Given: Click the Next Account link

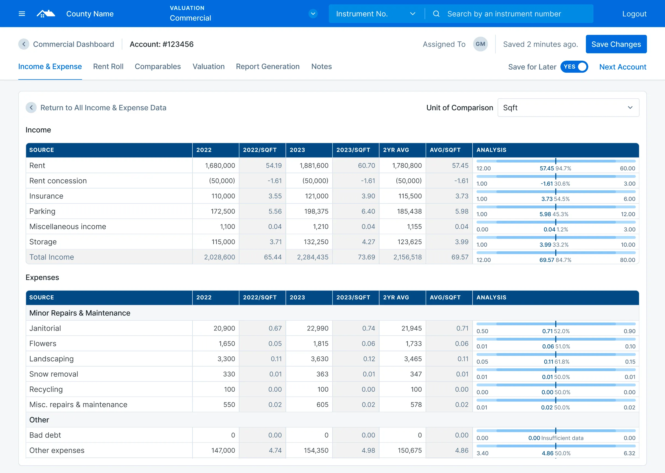Looking at the screenshot, I should pyautogui.click(x=622, y=67).
